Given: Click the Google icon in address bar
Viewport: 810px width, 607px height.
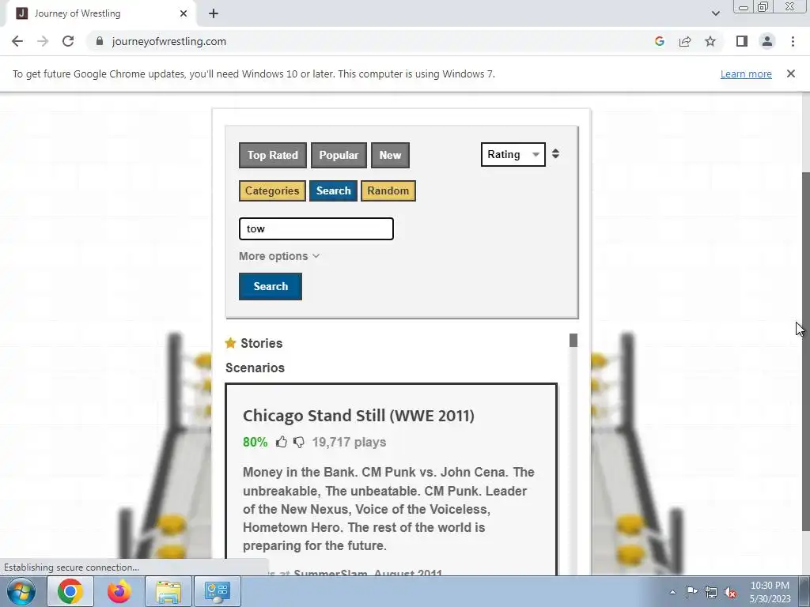Looking at the screenshot, I should [x=659, y=41].
